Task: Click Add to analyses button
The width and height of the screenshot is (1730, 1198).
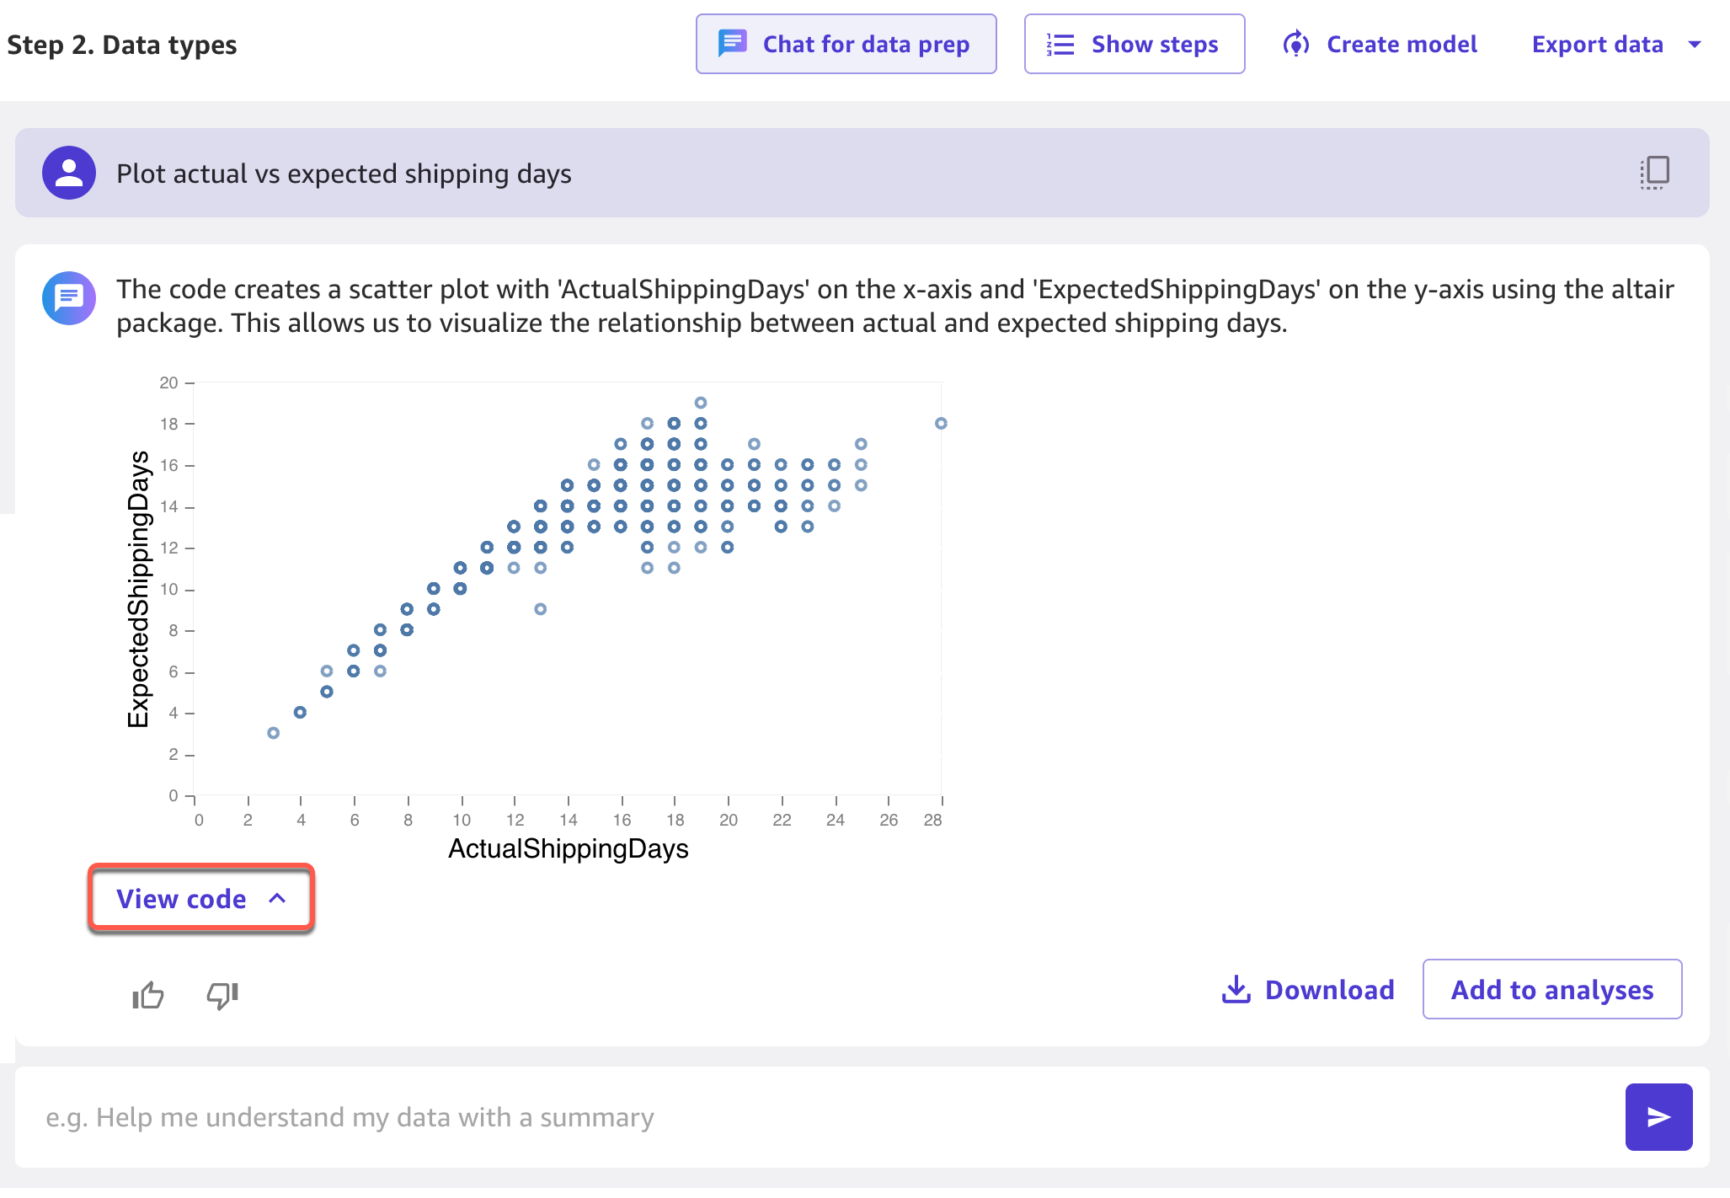Action: [x=1551, y=989]
